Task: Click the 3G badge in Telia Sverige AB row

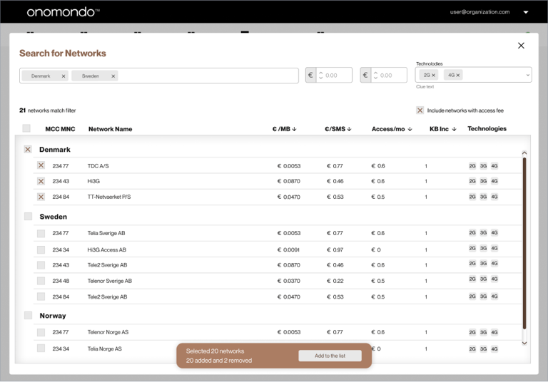Action: tap(483, 232)
